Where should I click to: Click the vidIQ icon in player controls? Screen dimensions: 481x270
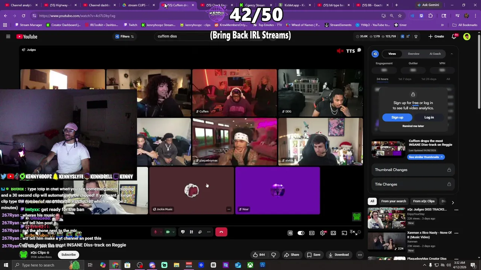[x=290, y=233]
